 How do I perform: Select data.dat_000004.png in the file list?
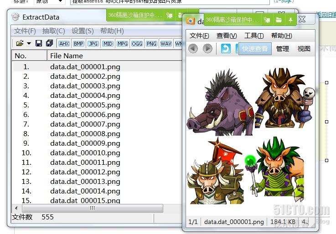tap(85, 96)
